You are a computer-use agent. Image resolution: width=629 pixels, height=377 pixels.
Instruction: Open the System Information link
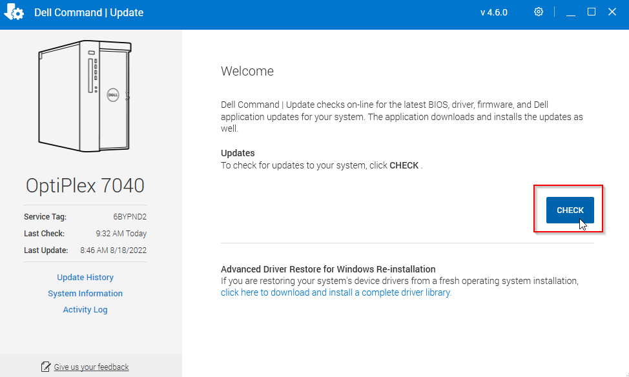coord(85,293)
